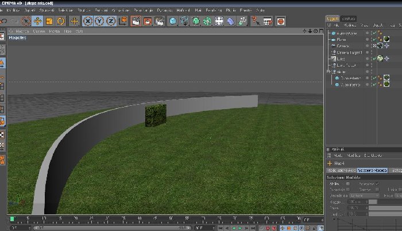This screenshot has height=231, width=402.
Task: Click the Raggio value stepper arrows
Action: tap(367, 202)
